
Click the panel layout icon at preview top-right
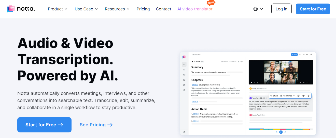(x=311, y=54)
